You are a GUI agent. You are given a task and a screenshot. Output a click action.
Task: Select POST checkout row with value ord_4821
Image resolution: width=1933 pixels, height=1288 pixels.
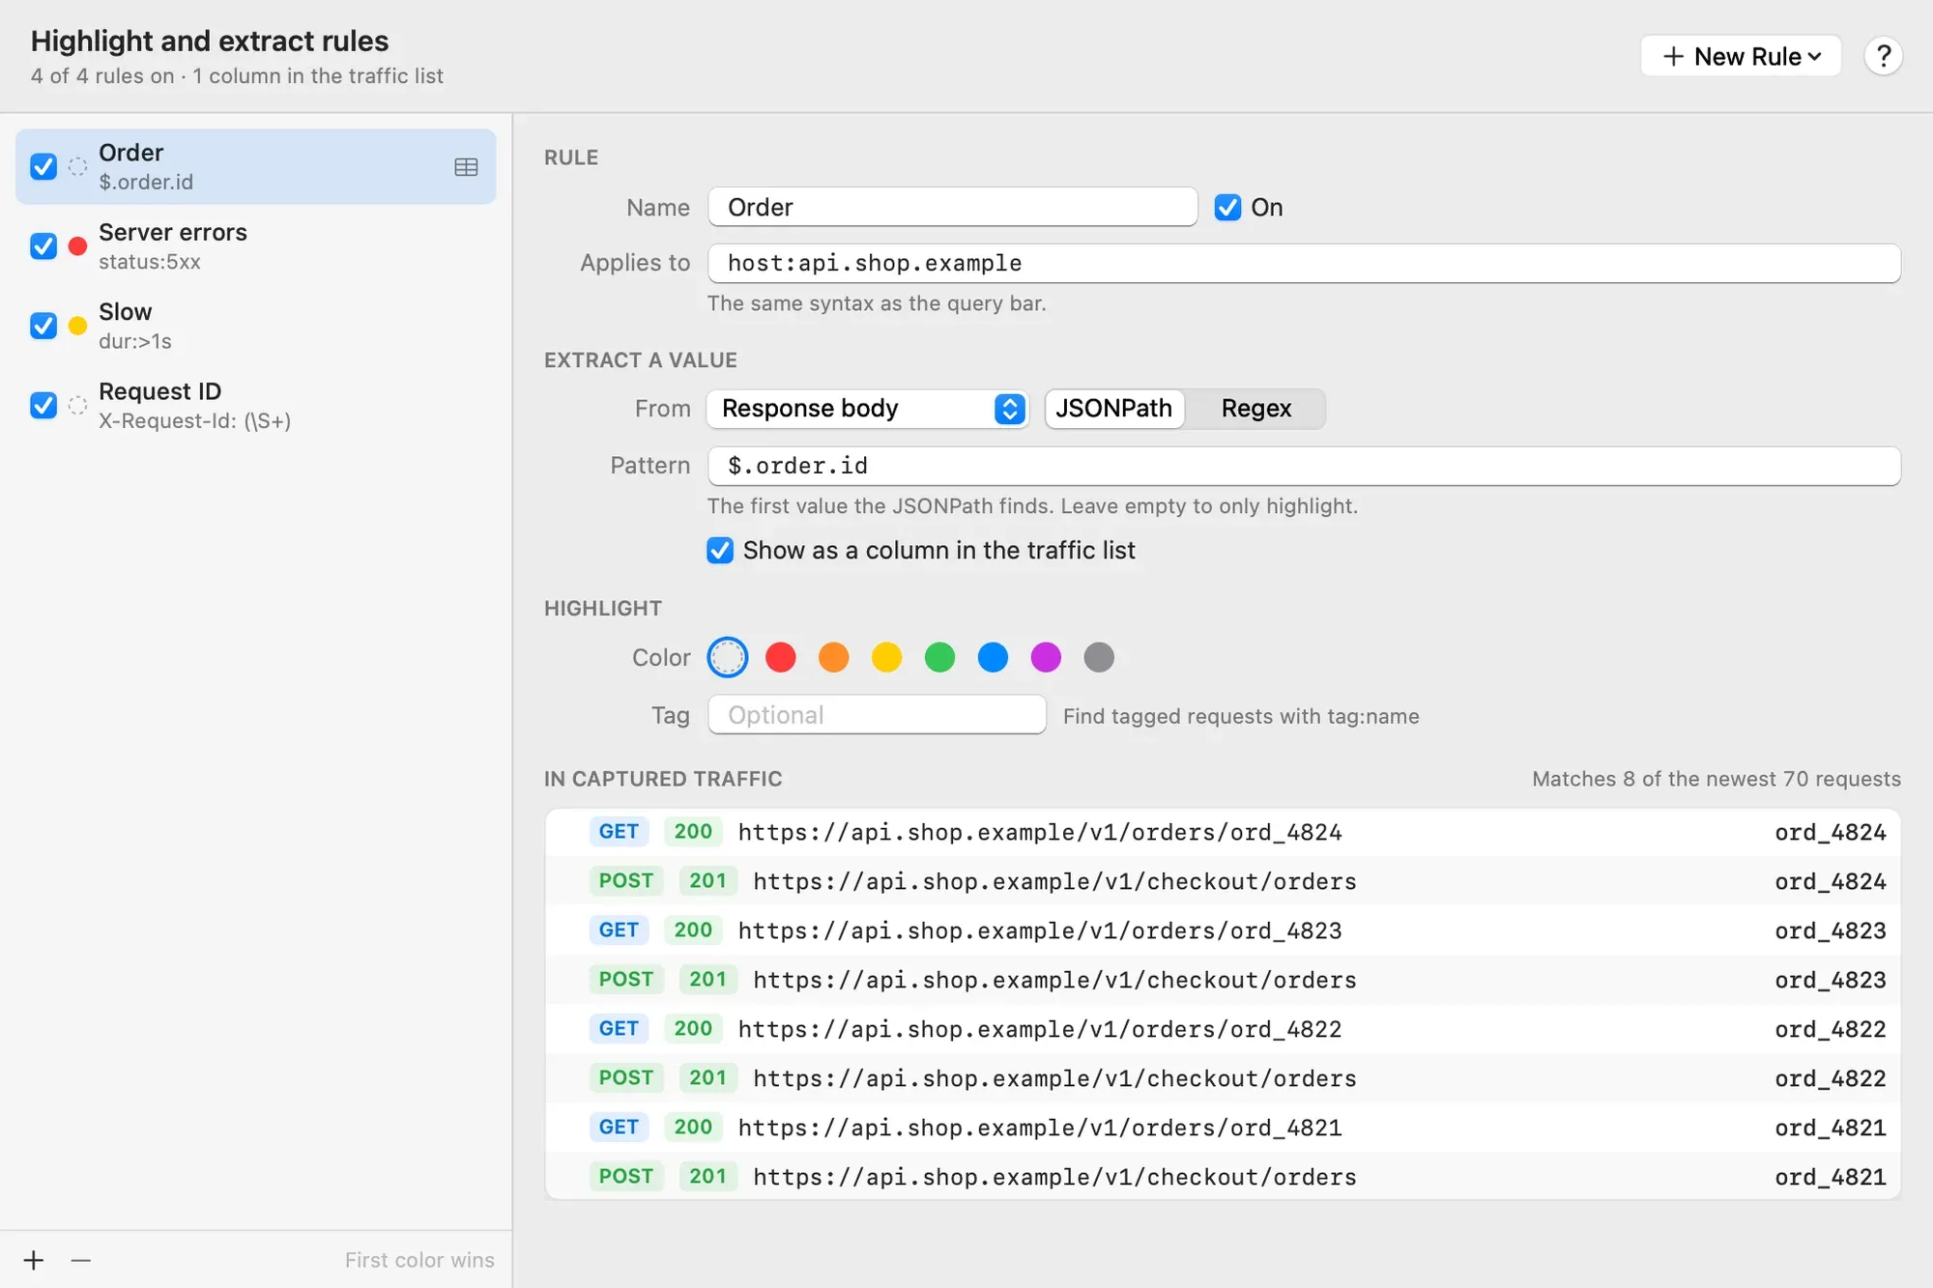1223,1177
